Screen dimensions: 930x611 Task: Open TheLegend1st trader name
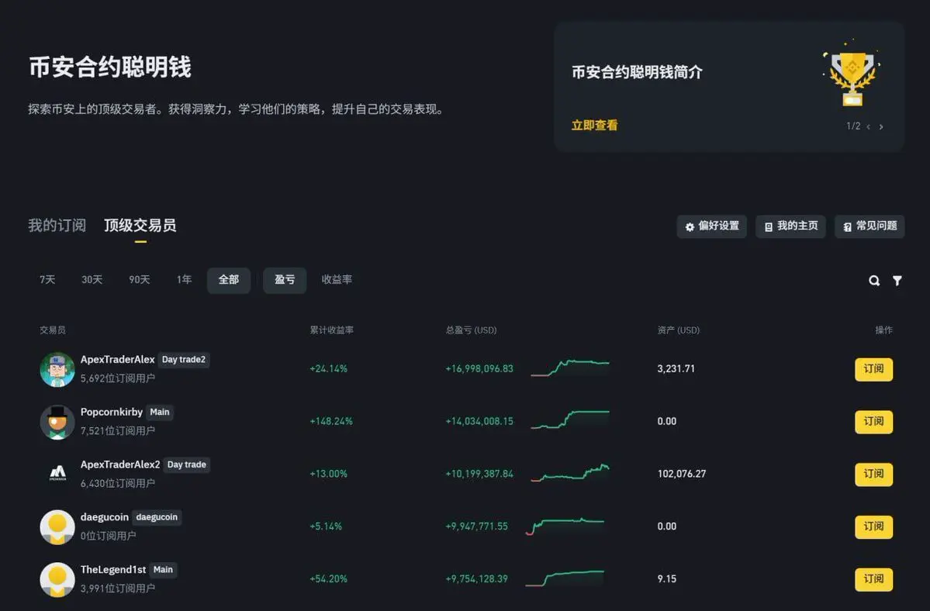113,569
